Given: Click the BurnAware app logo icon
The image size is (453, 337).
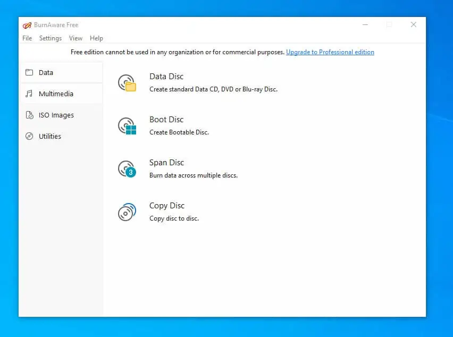Looking at the screenshot, I should click(x=27, y=25).
